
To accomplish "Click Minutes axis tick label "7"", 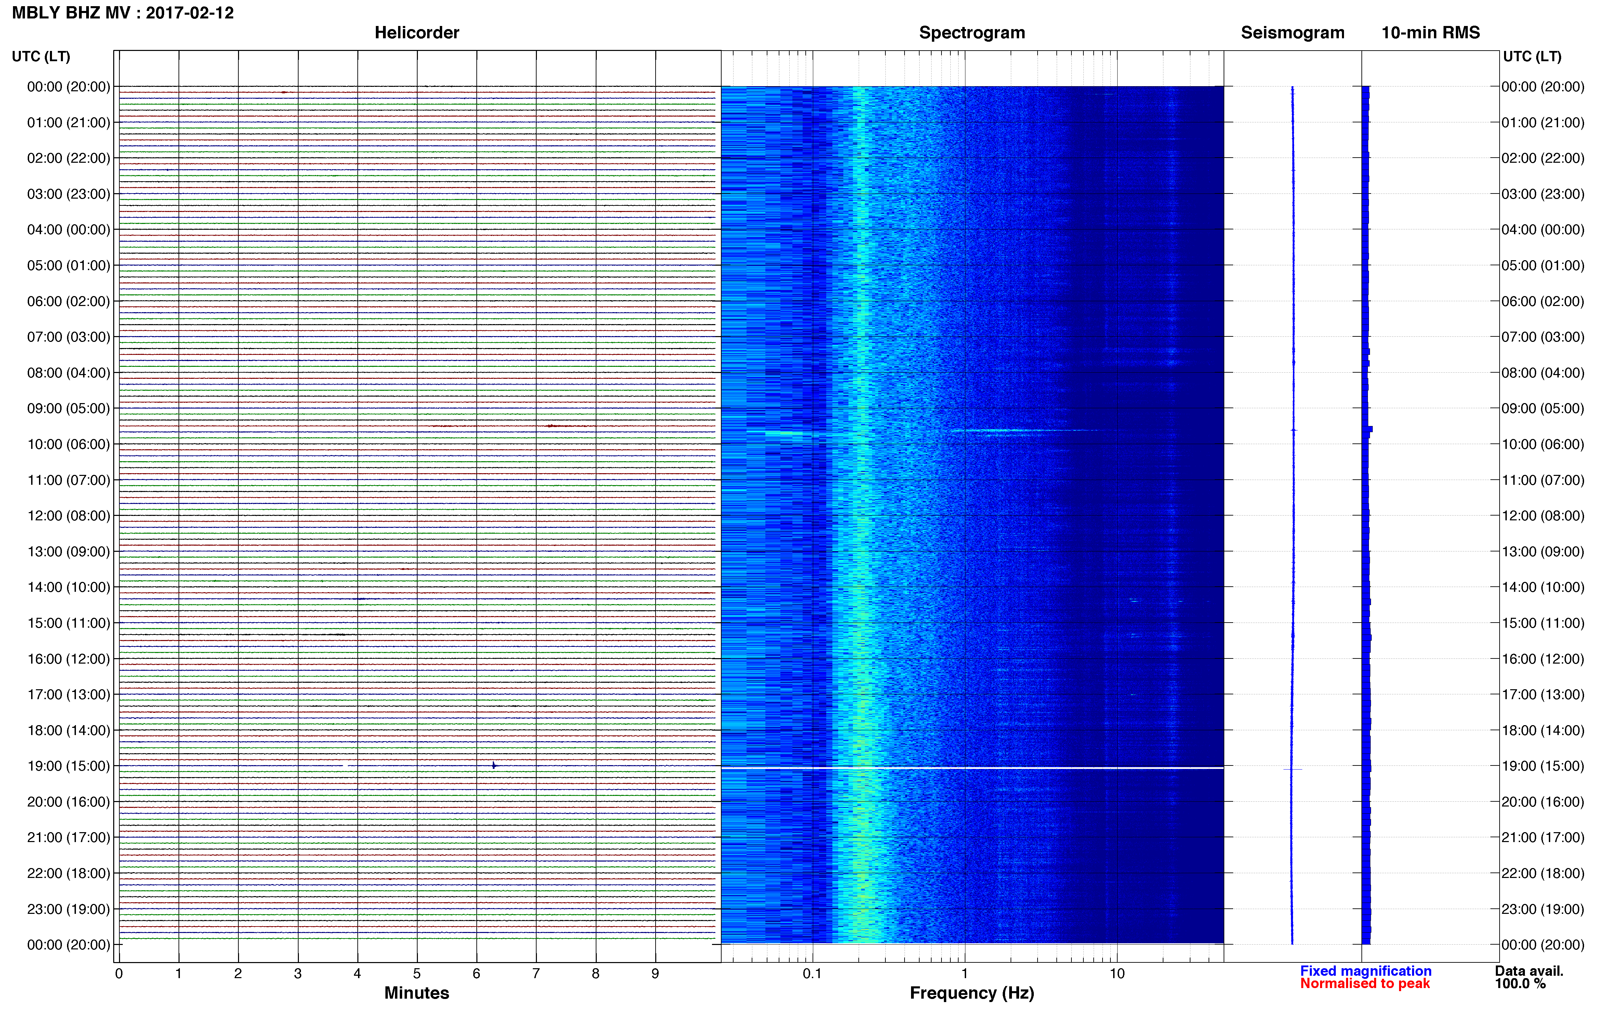I will (x=536, y=973).
